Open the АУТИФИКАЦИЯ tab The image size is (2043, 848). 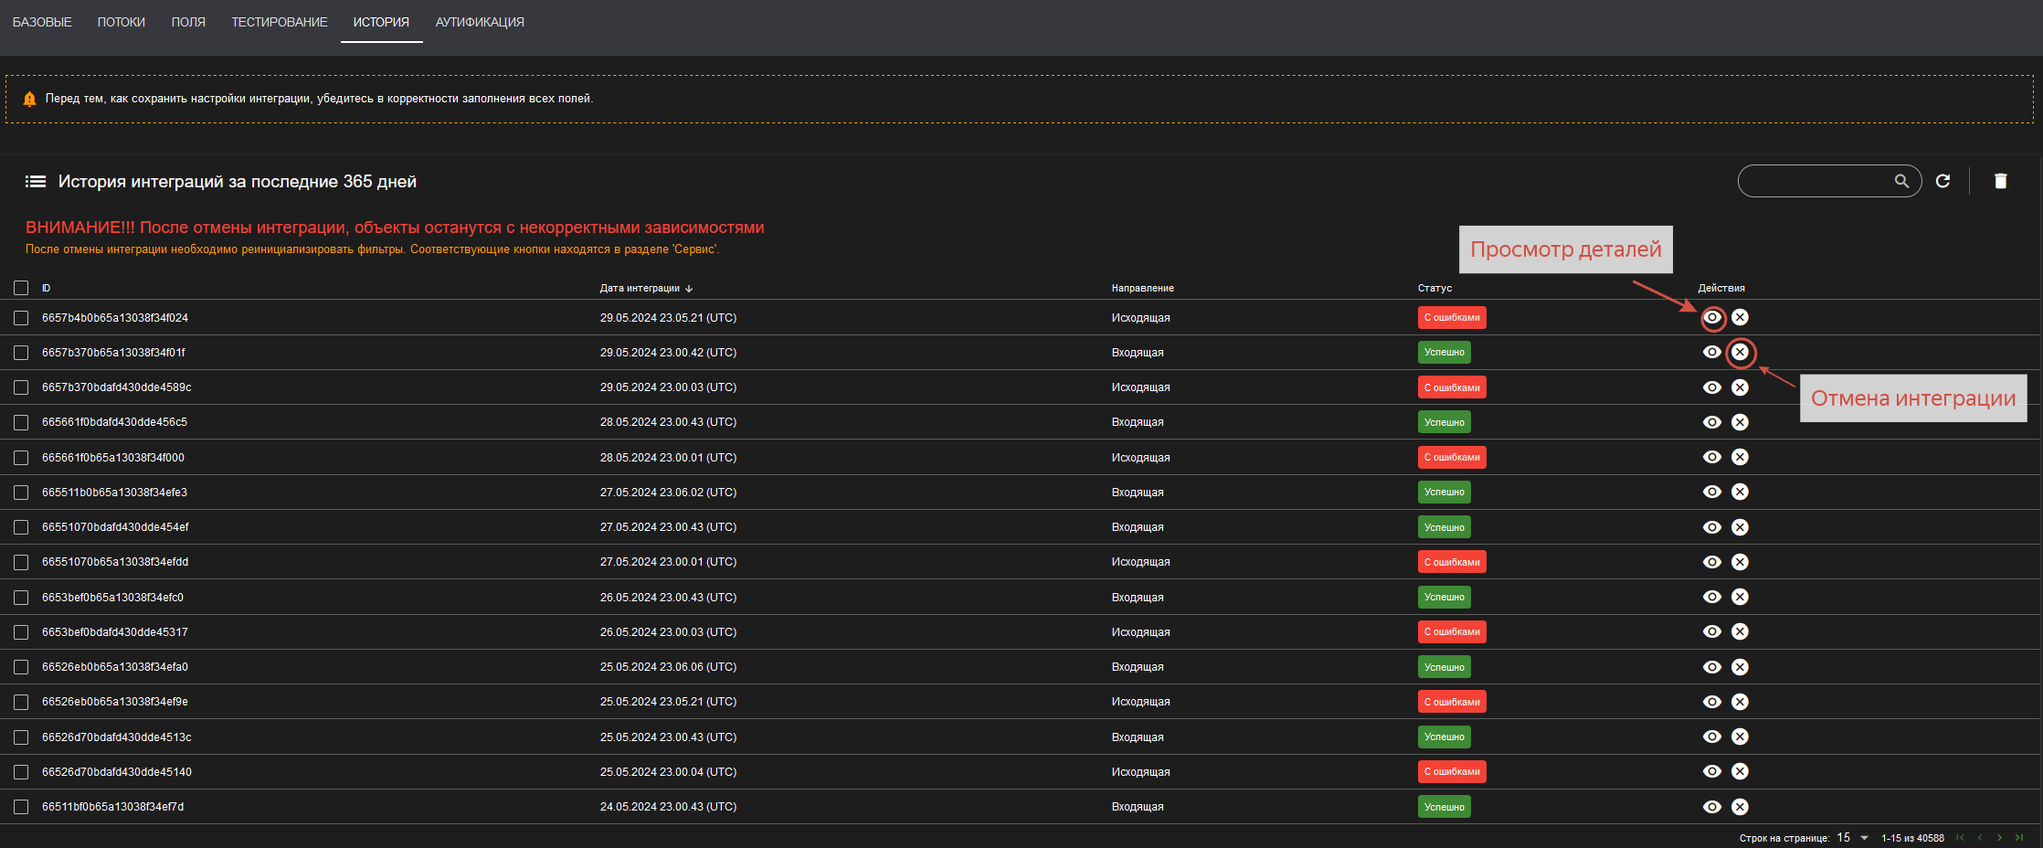(x=480, y=22)
